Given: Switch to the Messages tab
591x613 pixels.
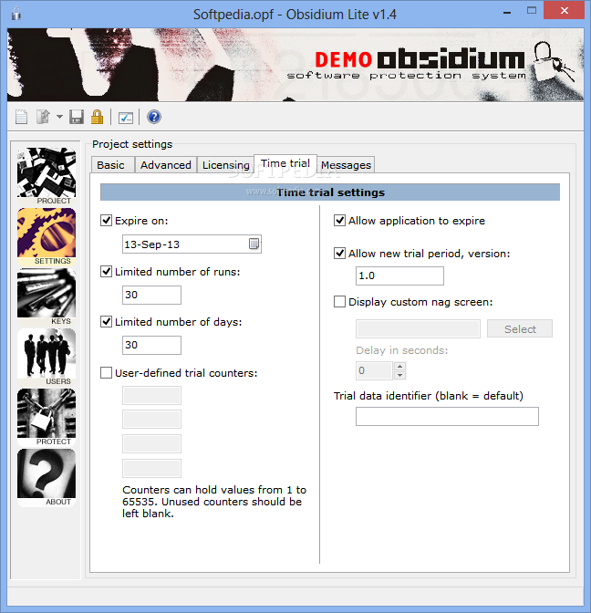Looking at the screenshot, I should click(x=346, y=165).
